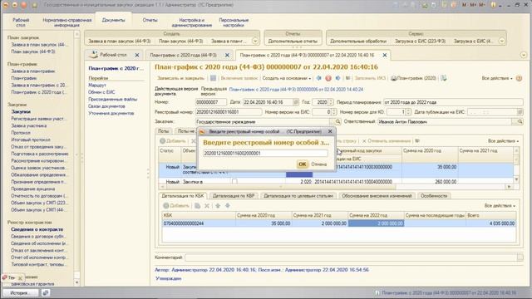Click the move up arrow in the КБК toolbar

coord(218,206)
